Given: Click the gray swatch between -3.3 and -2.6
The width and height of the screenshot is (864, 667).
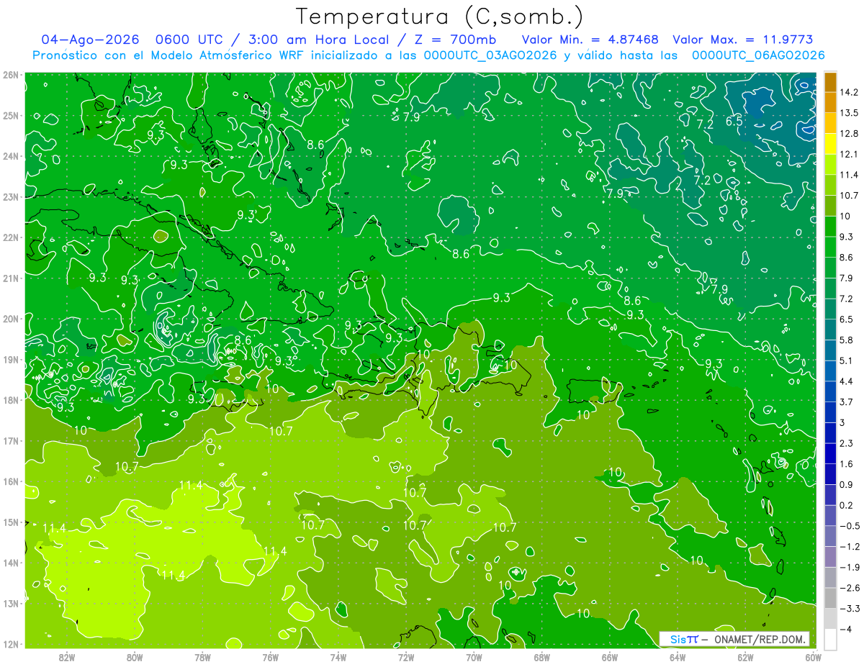Looking at the screenshot, I should pyautogui.click(x=830, y=598).
